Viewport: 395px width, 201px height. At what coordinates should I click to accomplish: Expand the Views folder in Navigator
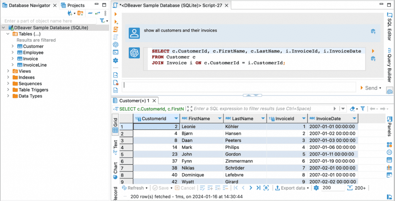pos(8,71)
